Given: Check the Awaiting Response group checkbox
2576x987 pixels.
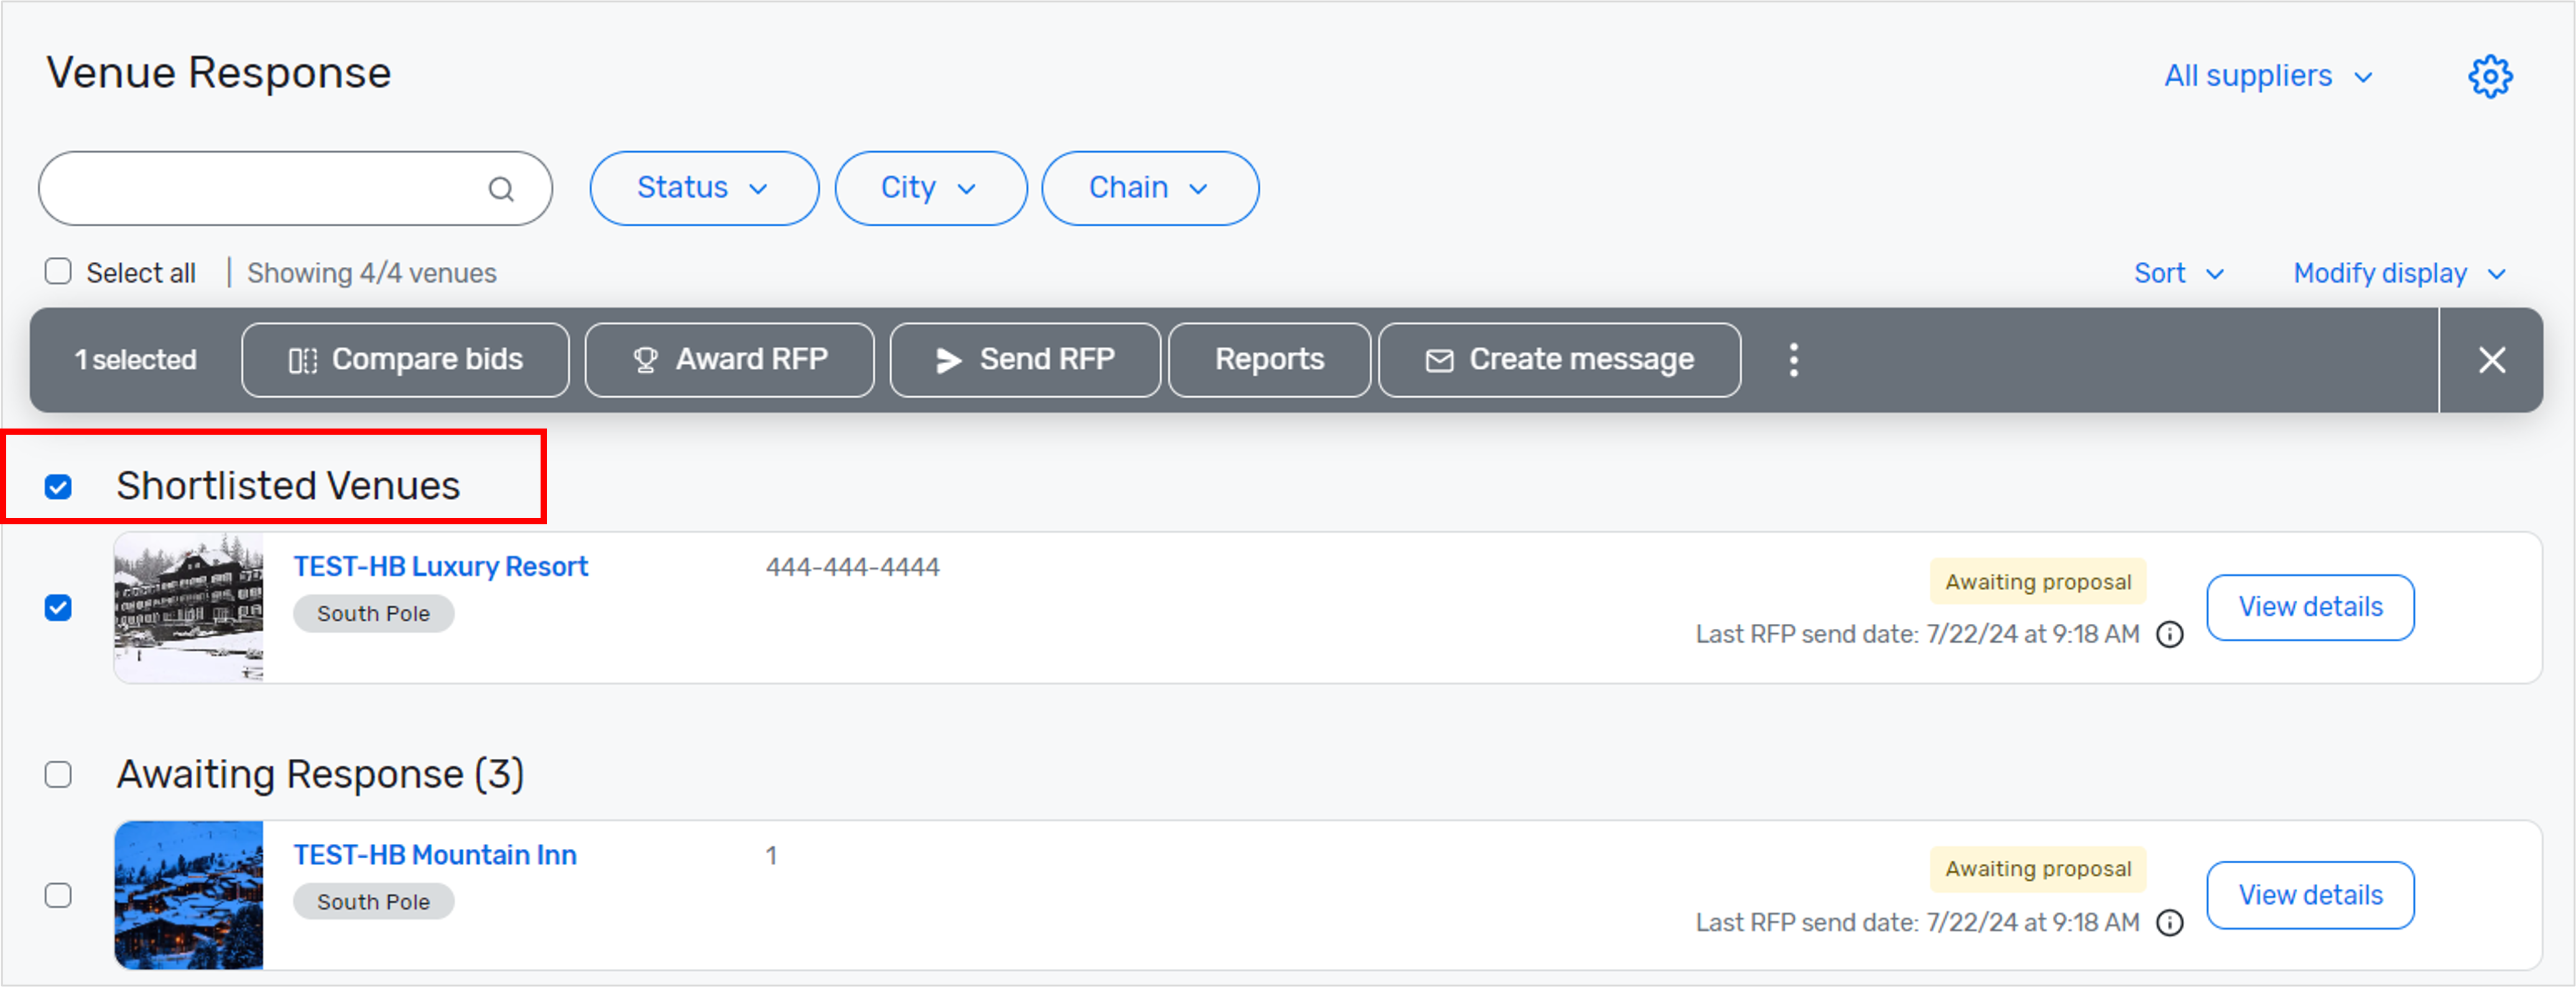Looking at the screenshot, I should [58, 775].
